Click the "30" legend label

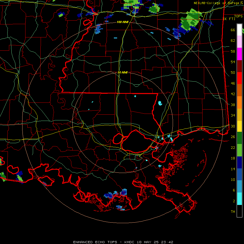point(233,126)
